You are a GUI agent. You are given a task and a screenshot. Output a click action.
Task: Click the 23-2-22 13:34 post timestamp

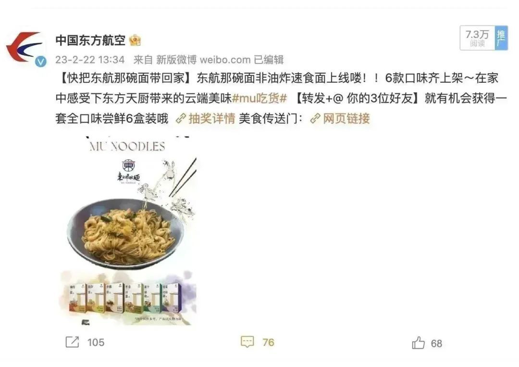click(x=90, y=60)
